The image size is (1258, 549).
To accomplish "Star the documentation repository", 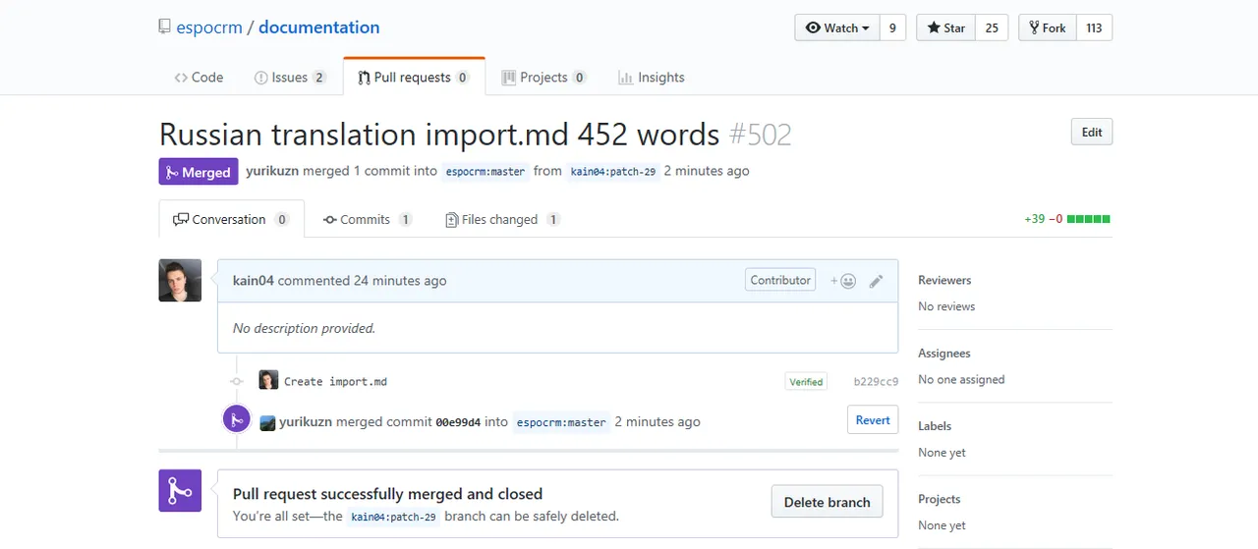I will [x=945, y=27].
